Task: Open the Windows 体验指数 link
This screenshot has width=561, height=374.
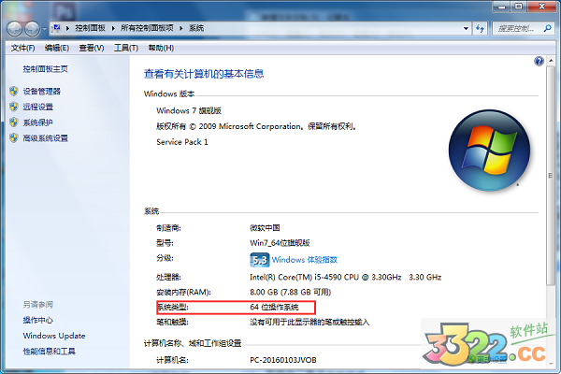Action: click(305, 260)
